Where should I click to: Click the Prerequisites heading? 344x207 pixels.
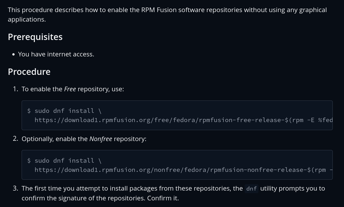tap(35, 37)
